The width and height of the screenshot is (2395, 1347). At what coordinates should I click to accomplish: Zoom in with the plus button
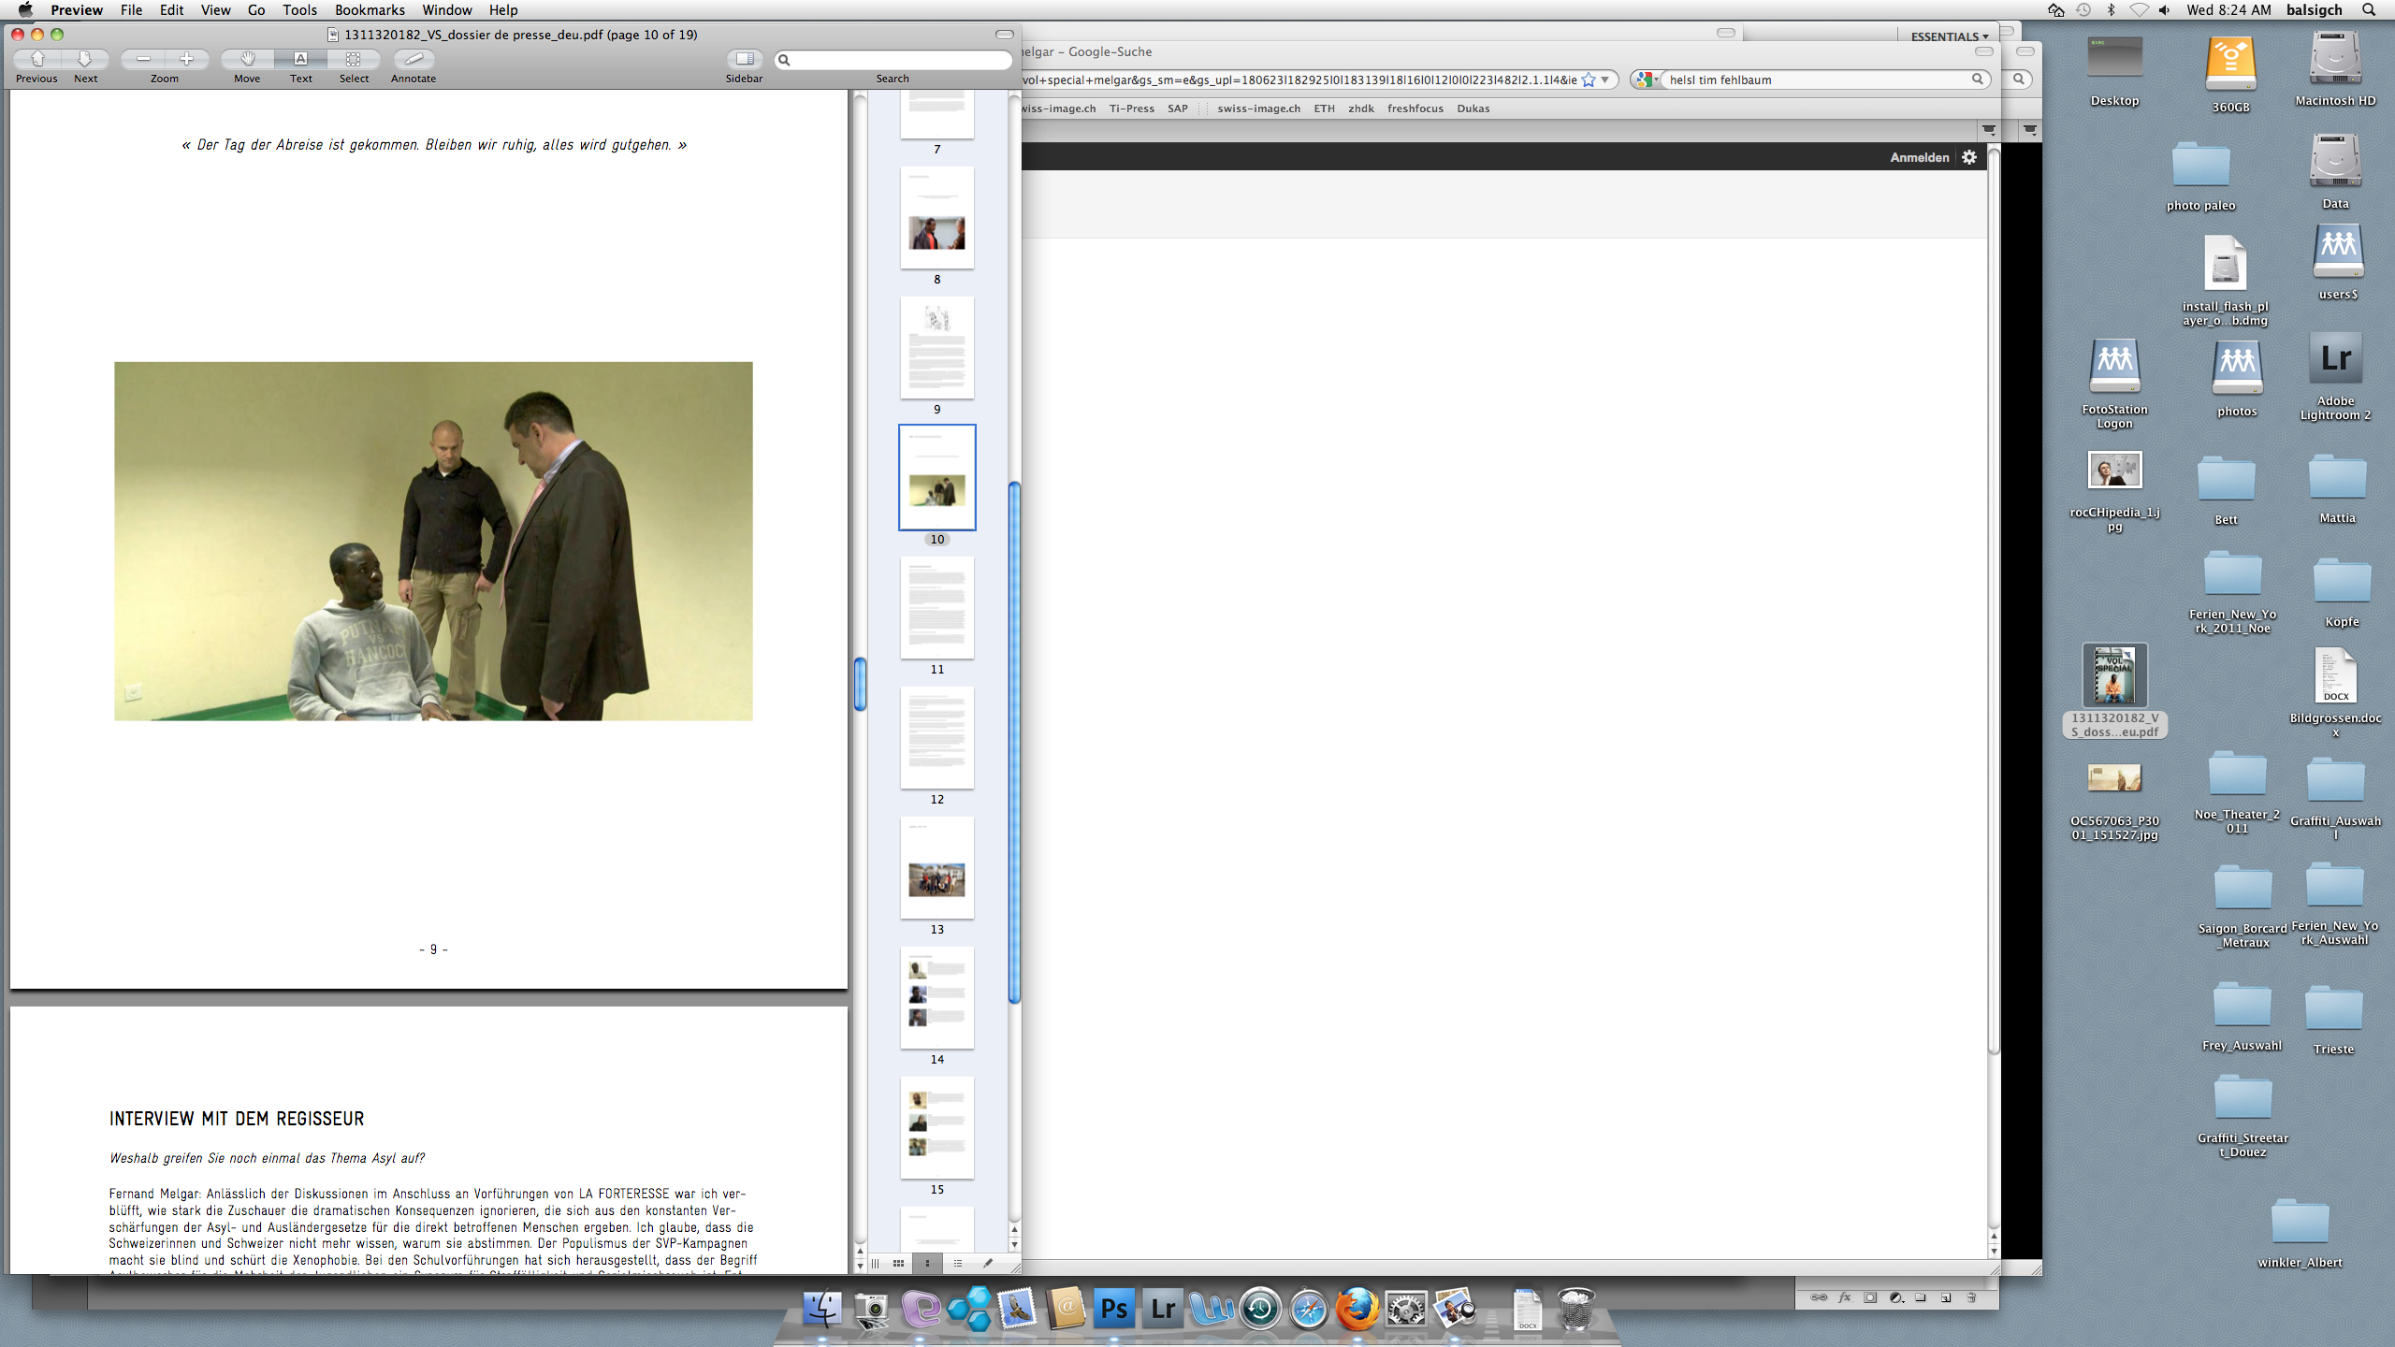186,59
